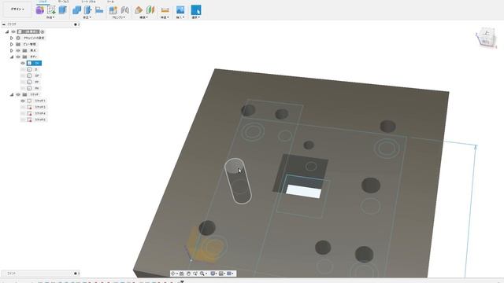This screenshot has width=504, height=283.
Task: Show the hidden SP body via eye
Action: [x=23, y=75]
